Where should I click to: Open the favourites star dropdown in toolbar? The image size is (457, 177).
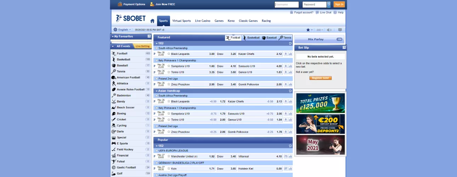pyautogui.click(x=309, y=30)
